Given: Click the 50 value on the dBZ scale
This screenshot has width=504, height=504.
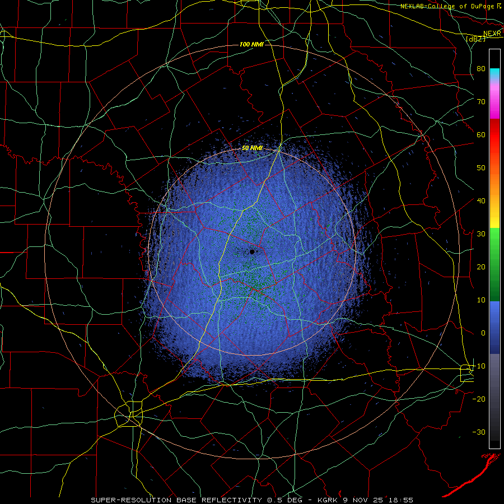Looking at the screenshot, I should click(481, 168).
